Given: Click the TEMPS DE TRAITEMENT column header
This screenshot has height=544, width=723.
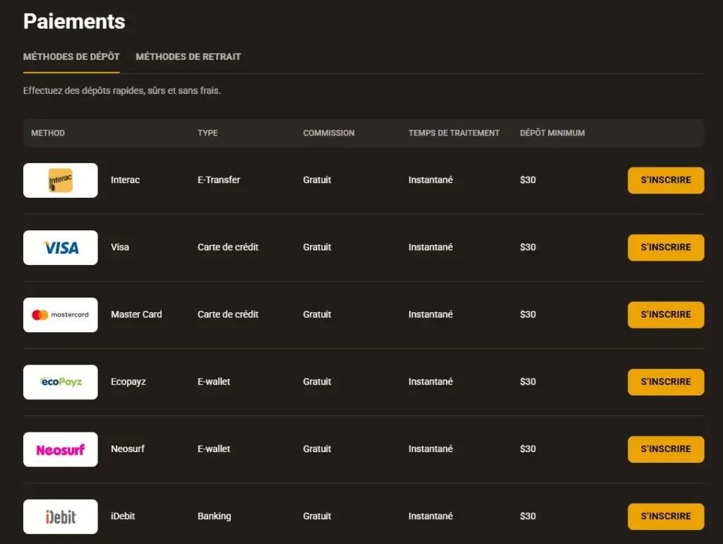Looking at the screenshot, I should tap(454, 133).
